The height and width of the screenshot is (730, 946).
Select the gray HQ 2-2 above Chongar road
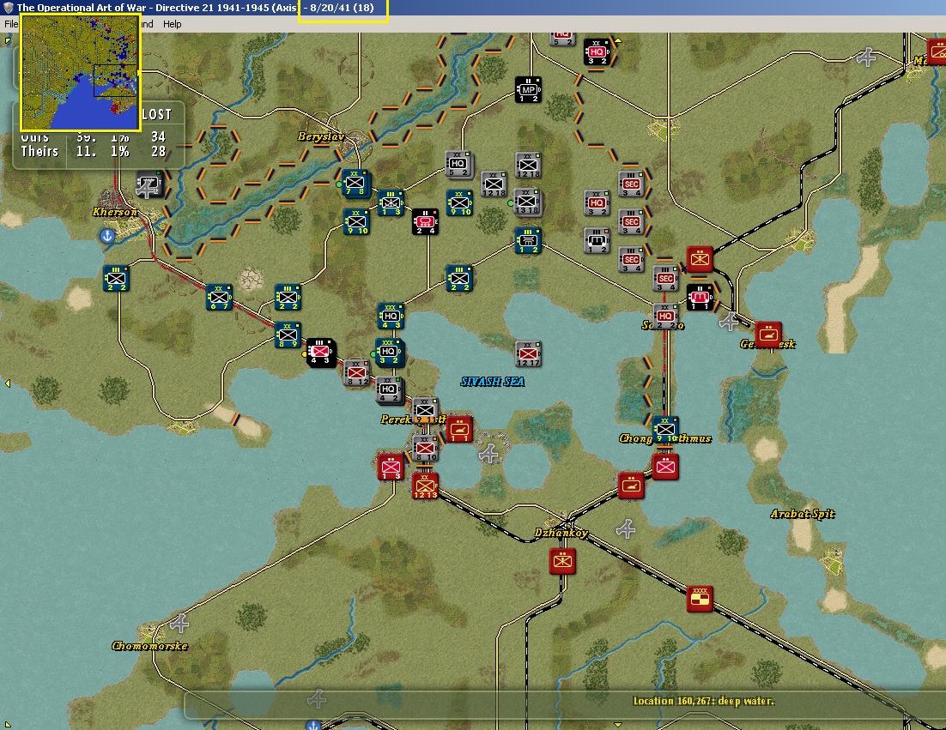coord(665,317)
